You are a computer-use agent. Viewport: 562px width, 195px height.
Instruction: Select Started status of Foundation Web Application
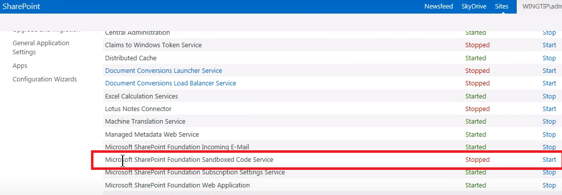click(x=476, y=185)
